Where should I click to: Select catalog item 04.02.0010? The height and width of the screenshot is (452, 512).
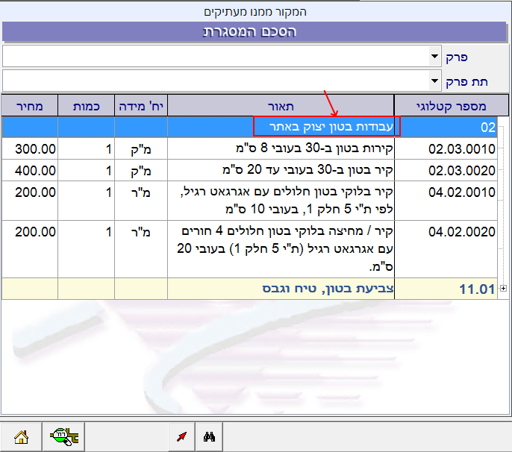pyautogui.click(x=461, y=192)
